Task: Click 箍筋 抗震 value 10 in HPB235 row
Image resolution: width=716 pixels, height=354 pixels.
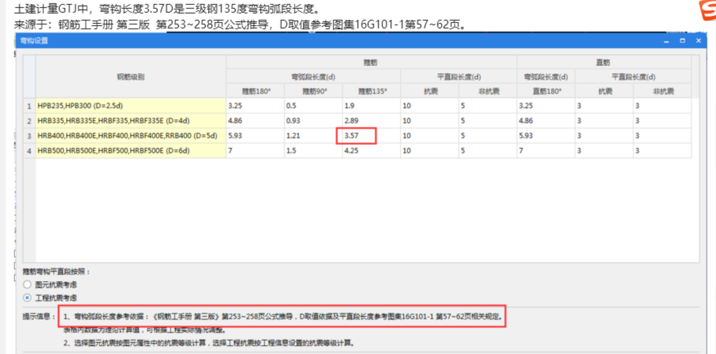Action: [x=430, y=105]
